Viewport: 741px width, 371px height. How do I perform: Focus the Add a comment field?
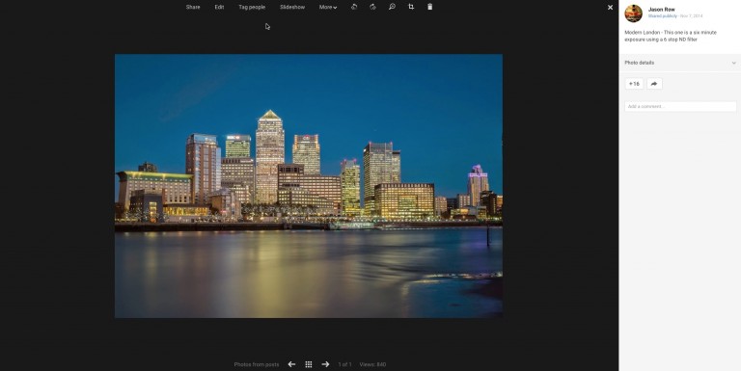680,107
